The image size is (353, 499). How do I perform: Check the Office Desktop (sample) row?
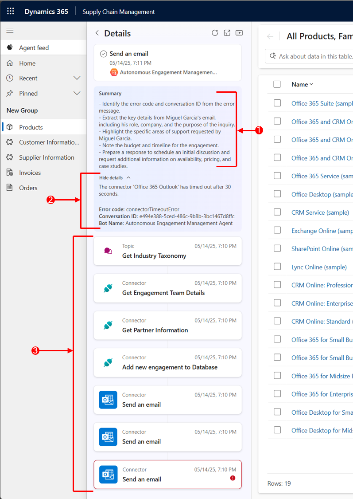pyautogui.click(x=277, y=194)
